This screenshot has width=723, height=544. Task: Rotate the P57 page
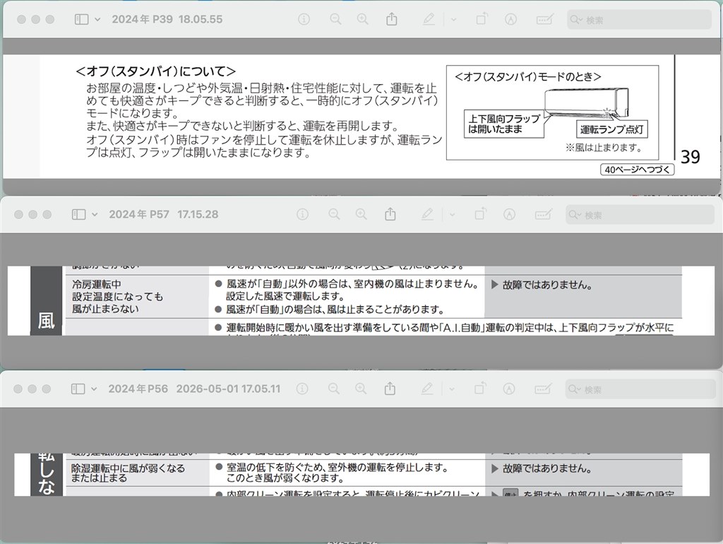pos(480,213)
